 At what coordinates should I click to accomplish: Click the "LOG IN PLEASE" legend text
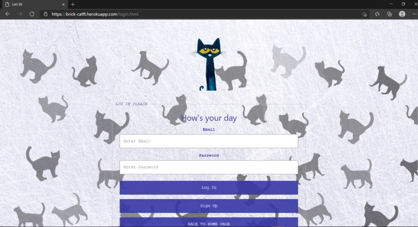(x=131, y=104)
